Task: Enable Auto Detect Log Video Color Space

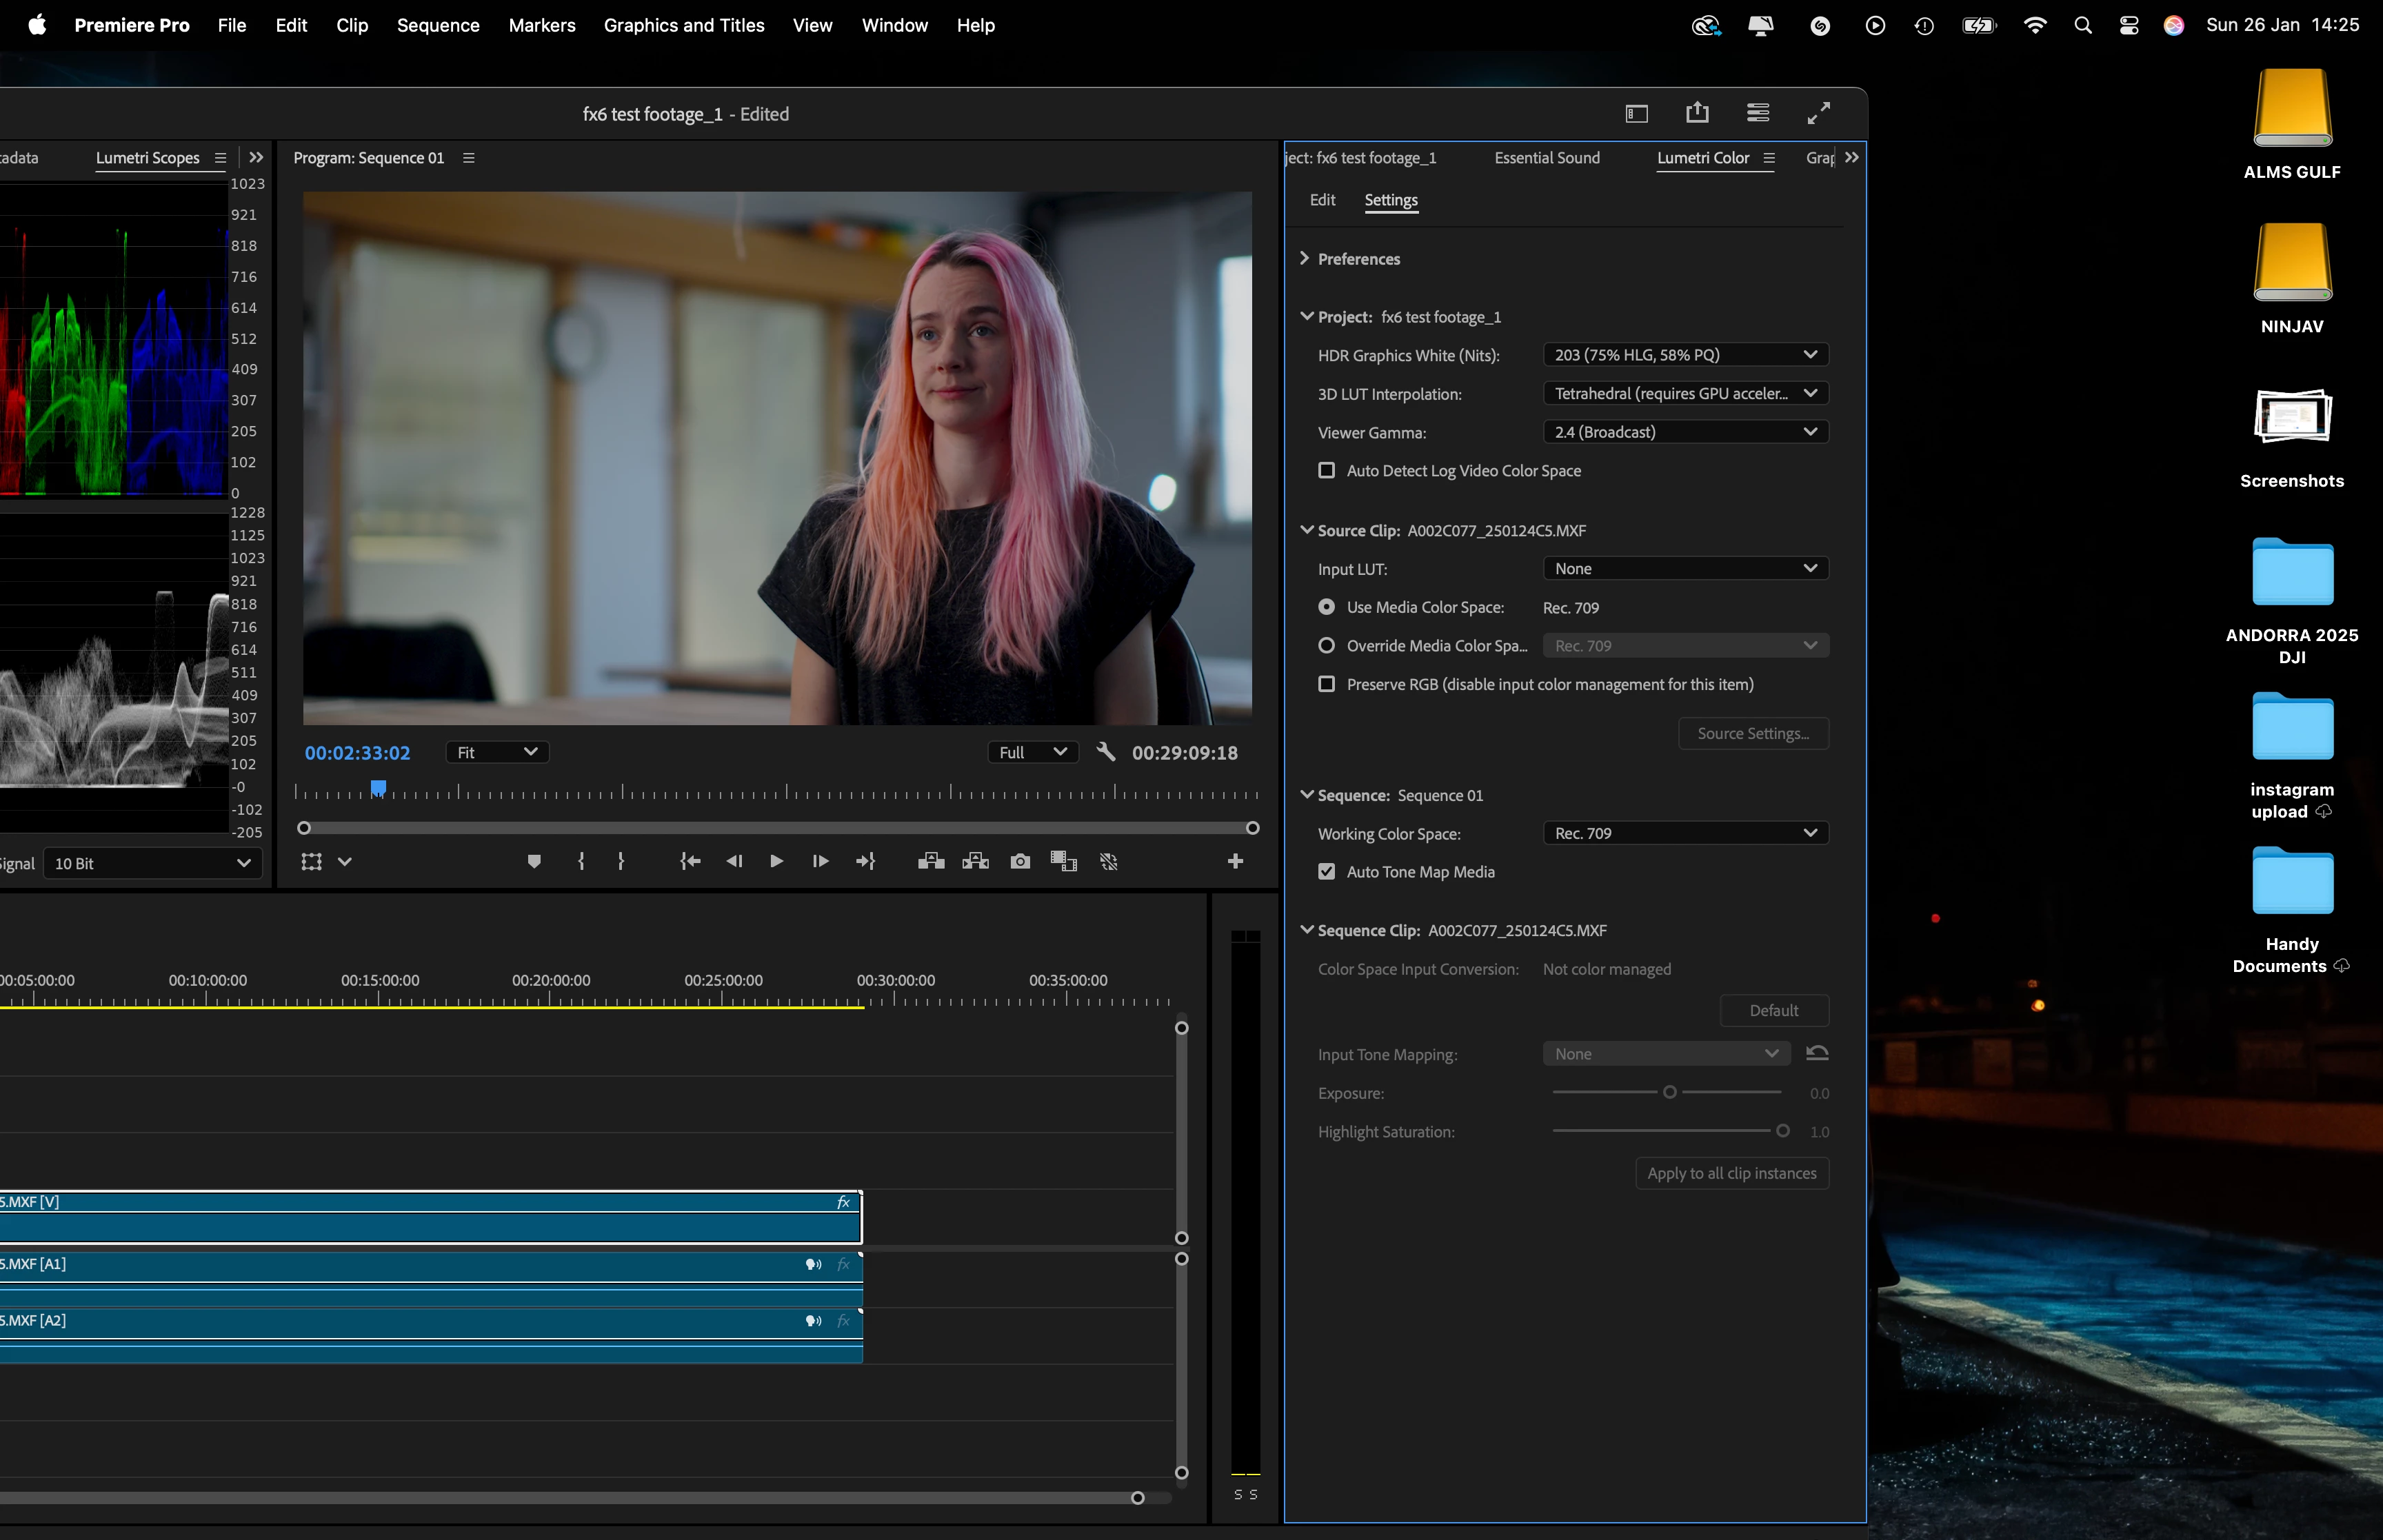Action: pyautogui.click(x=1326, y=470)
